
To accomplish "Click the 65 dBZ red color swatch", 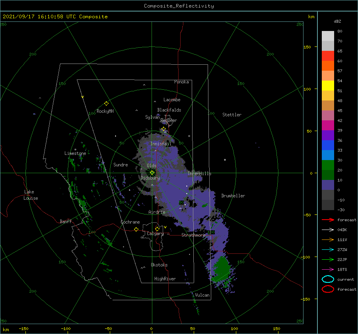I will tap(328, 56).
